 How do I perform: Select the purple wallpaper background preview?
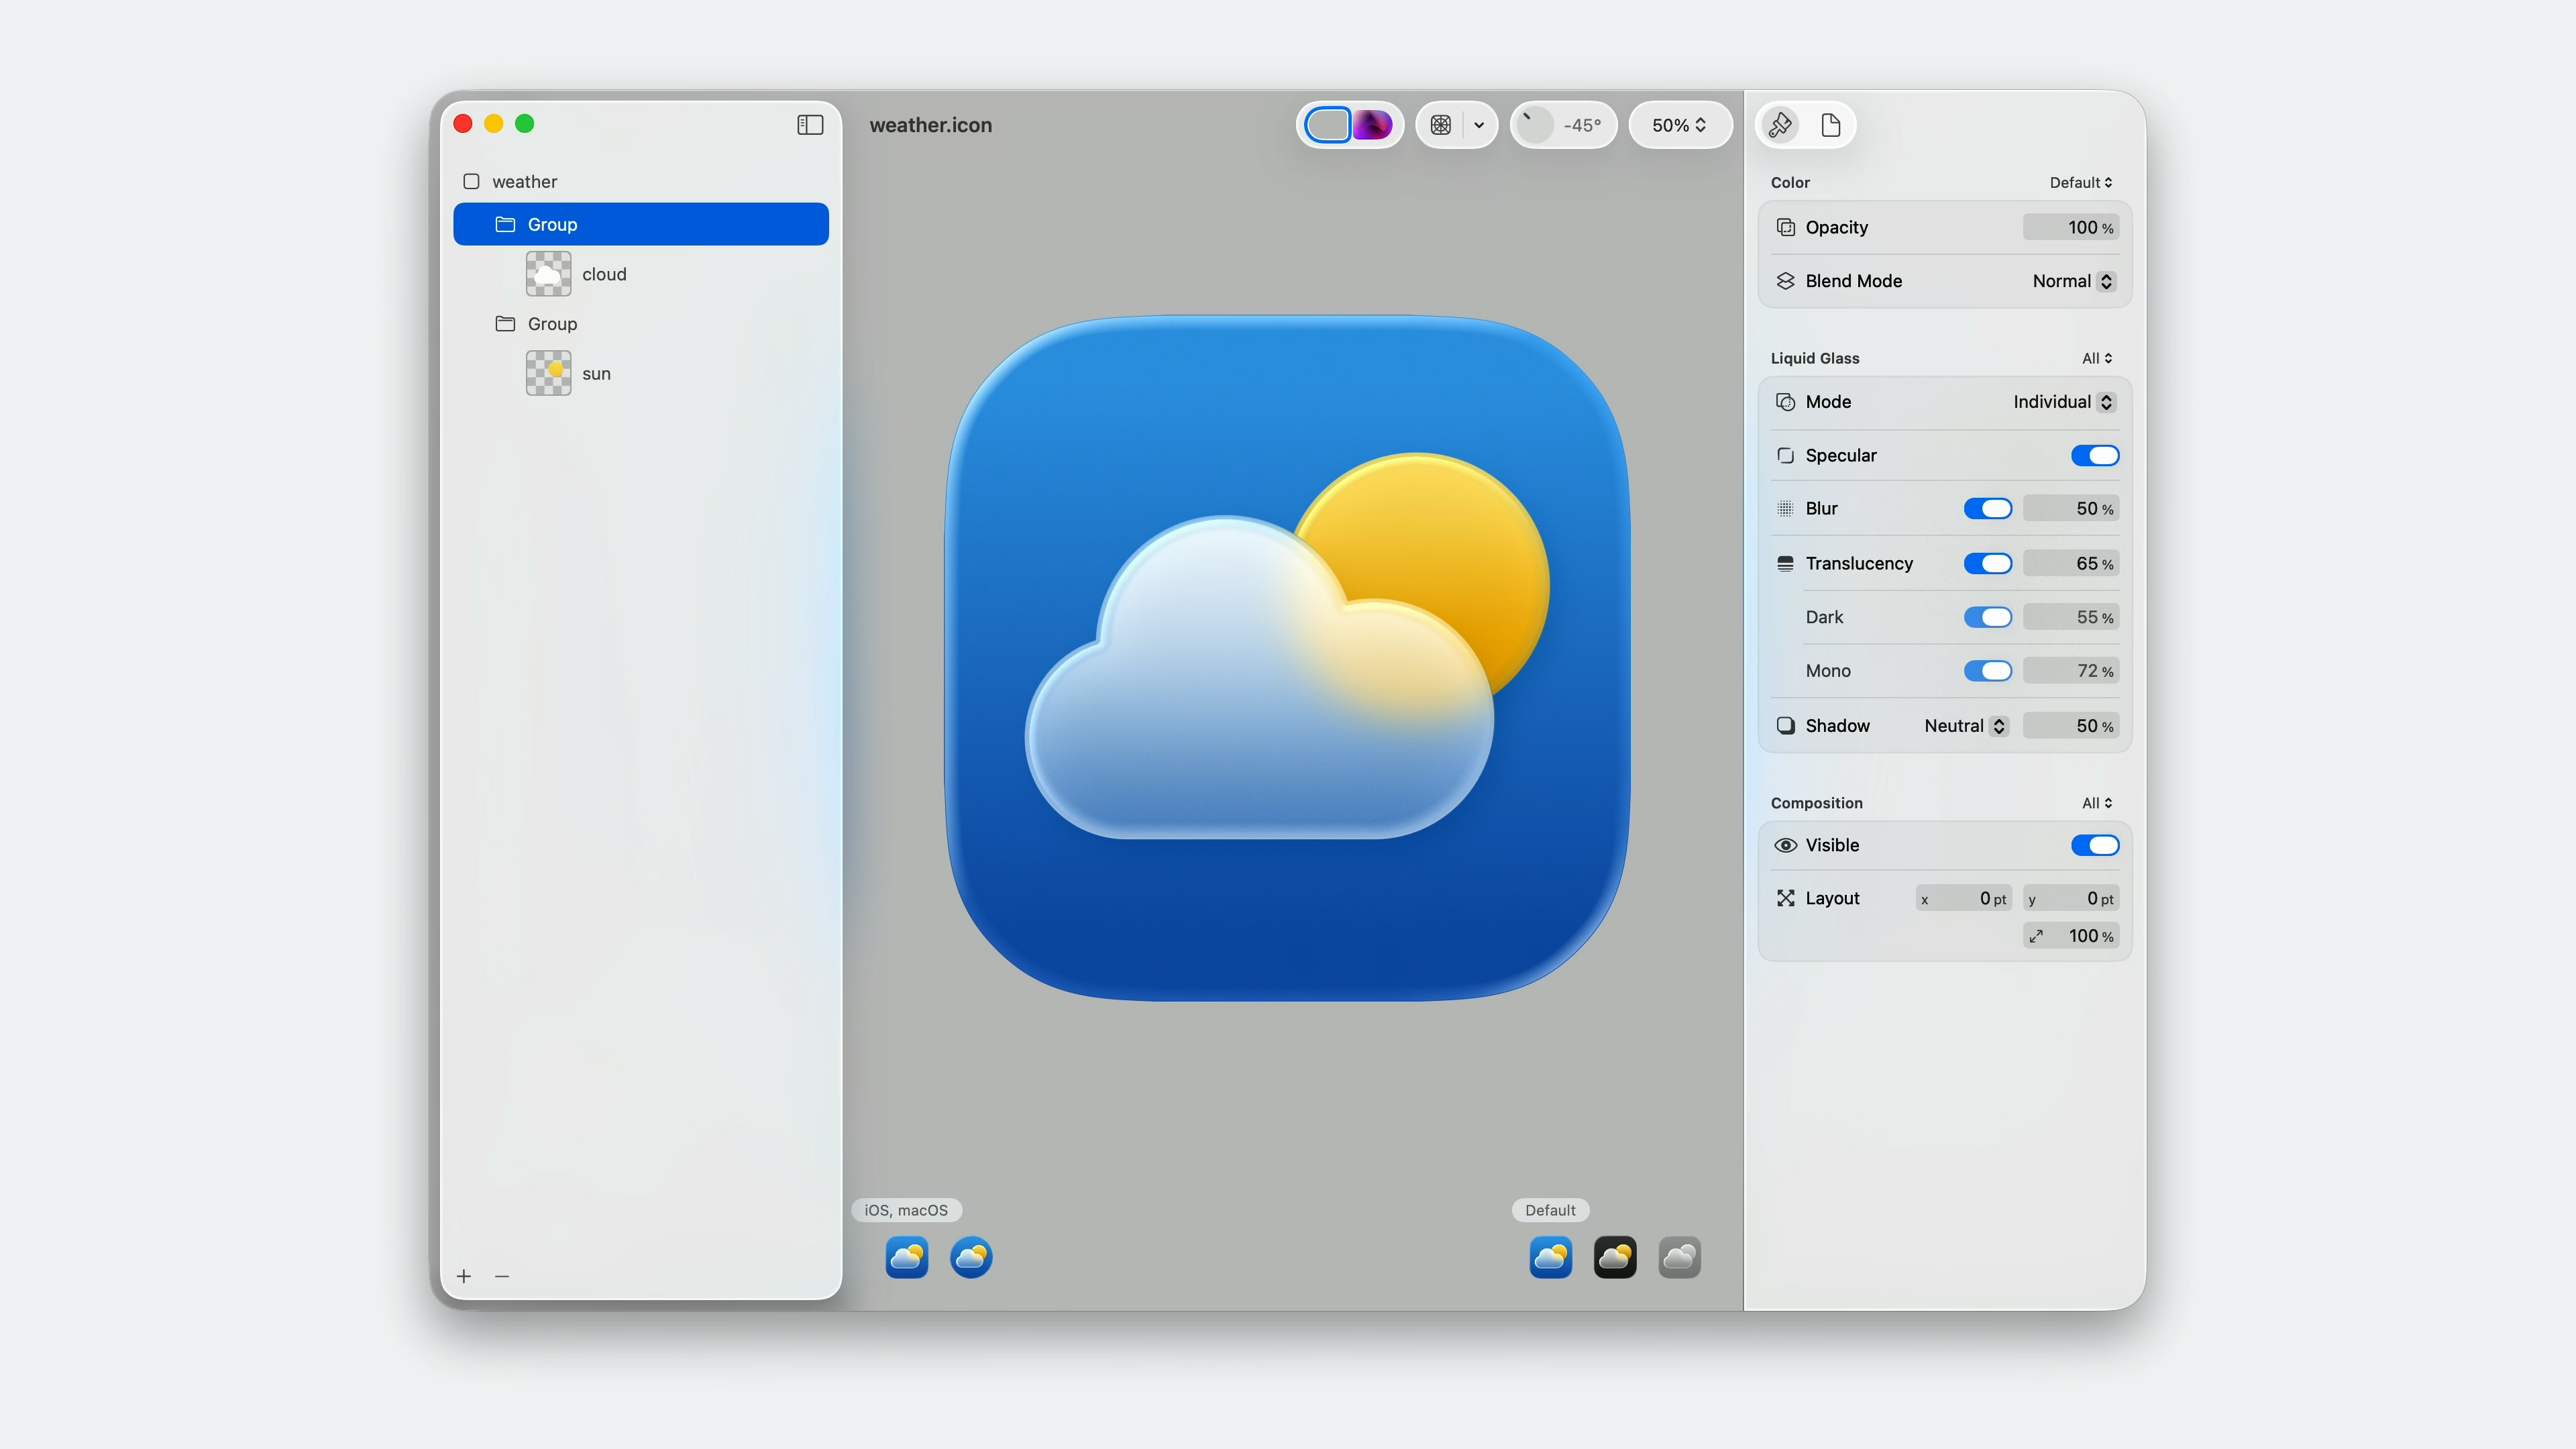tap(1373, 125)
